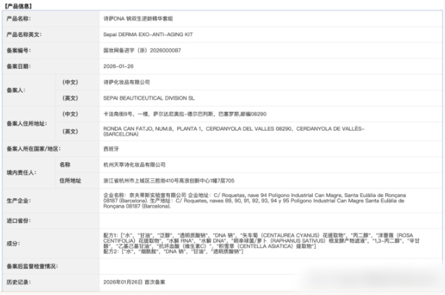
Task: Select the 进口省份 label
Action: 19,221
